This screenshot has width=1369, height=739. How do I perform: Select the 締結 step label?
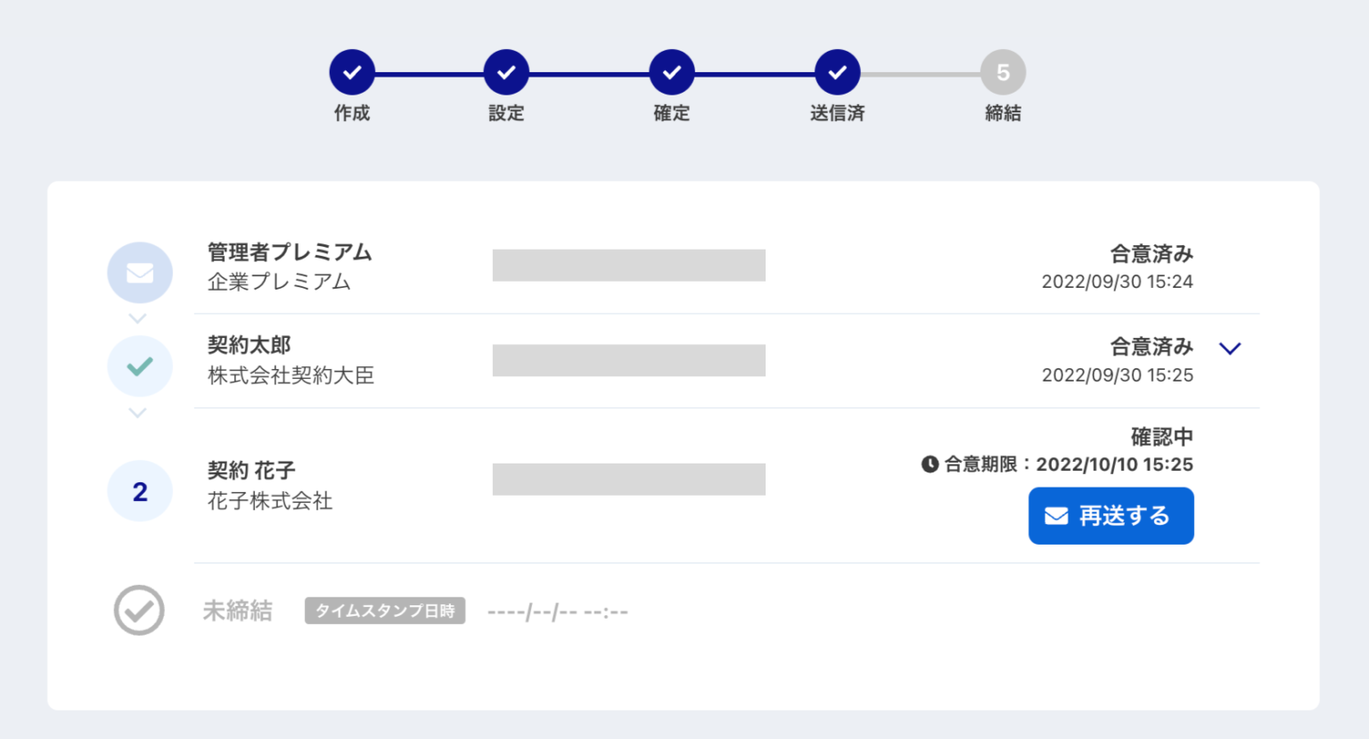click(1004, 113)
